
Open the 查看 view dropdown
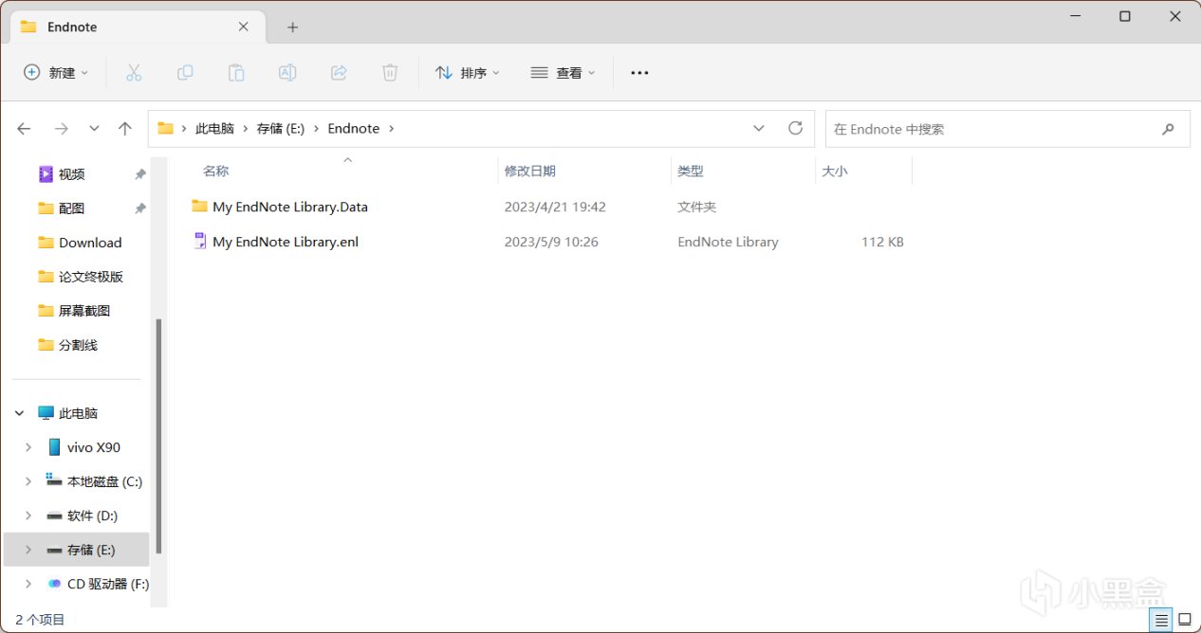[x=564, y=73]
